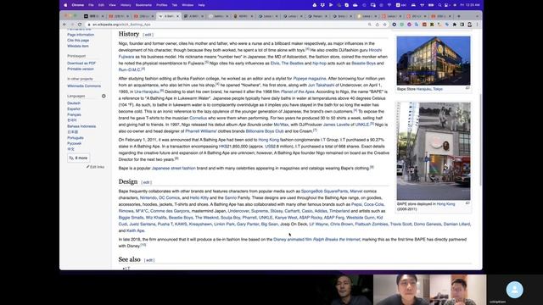Click the magnifier zoom icon in address bar

[x=370, y=25]
